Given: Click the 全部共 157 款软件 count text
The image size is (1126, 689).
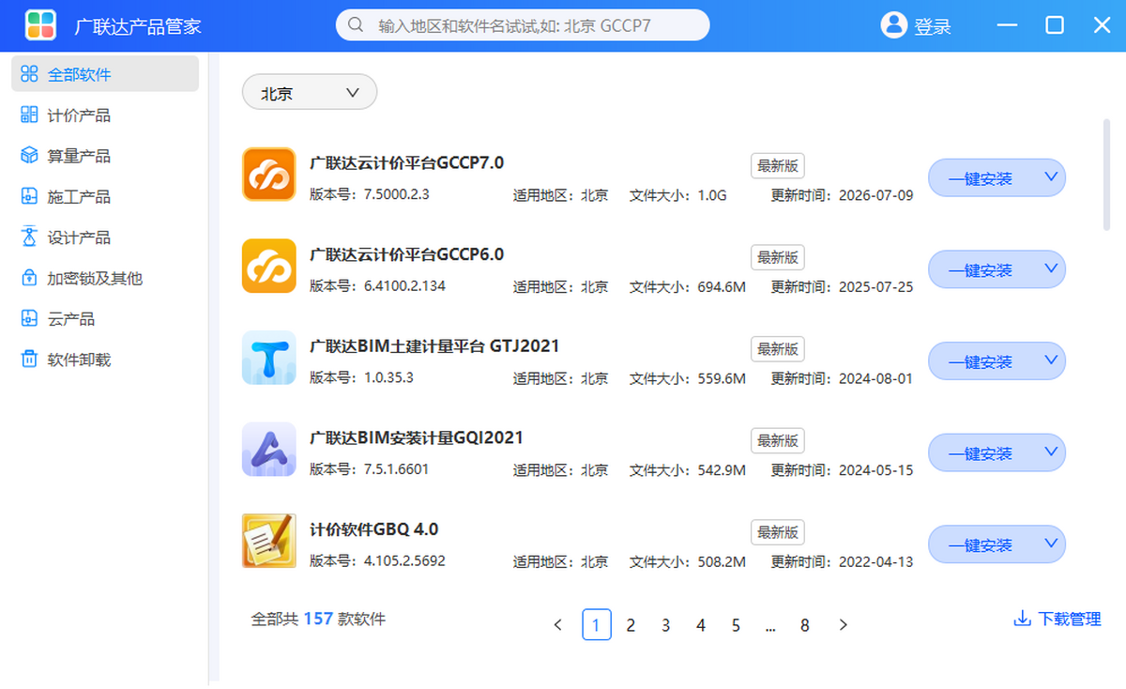Looking at the screenshot, I should pos(318,620).
